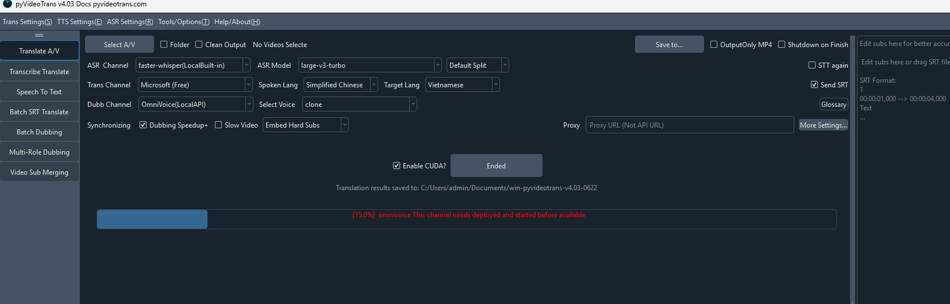The height and width of the screenshot is (304, 950).
Task: Open the Multi-Role Dubbing tab
Action: coord(39,152)
